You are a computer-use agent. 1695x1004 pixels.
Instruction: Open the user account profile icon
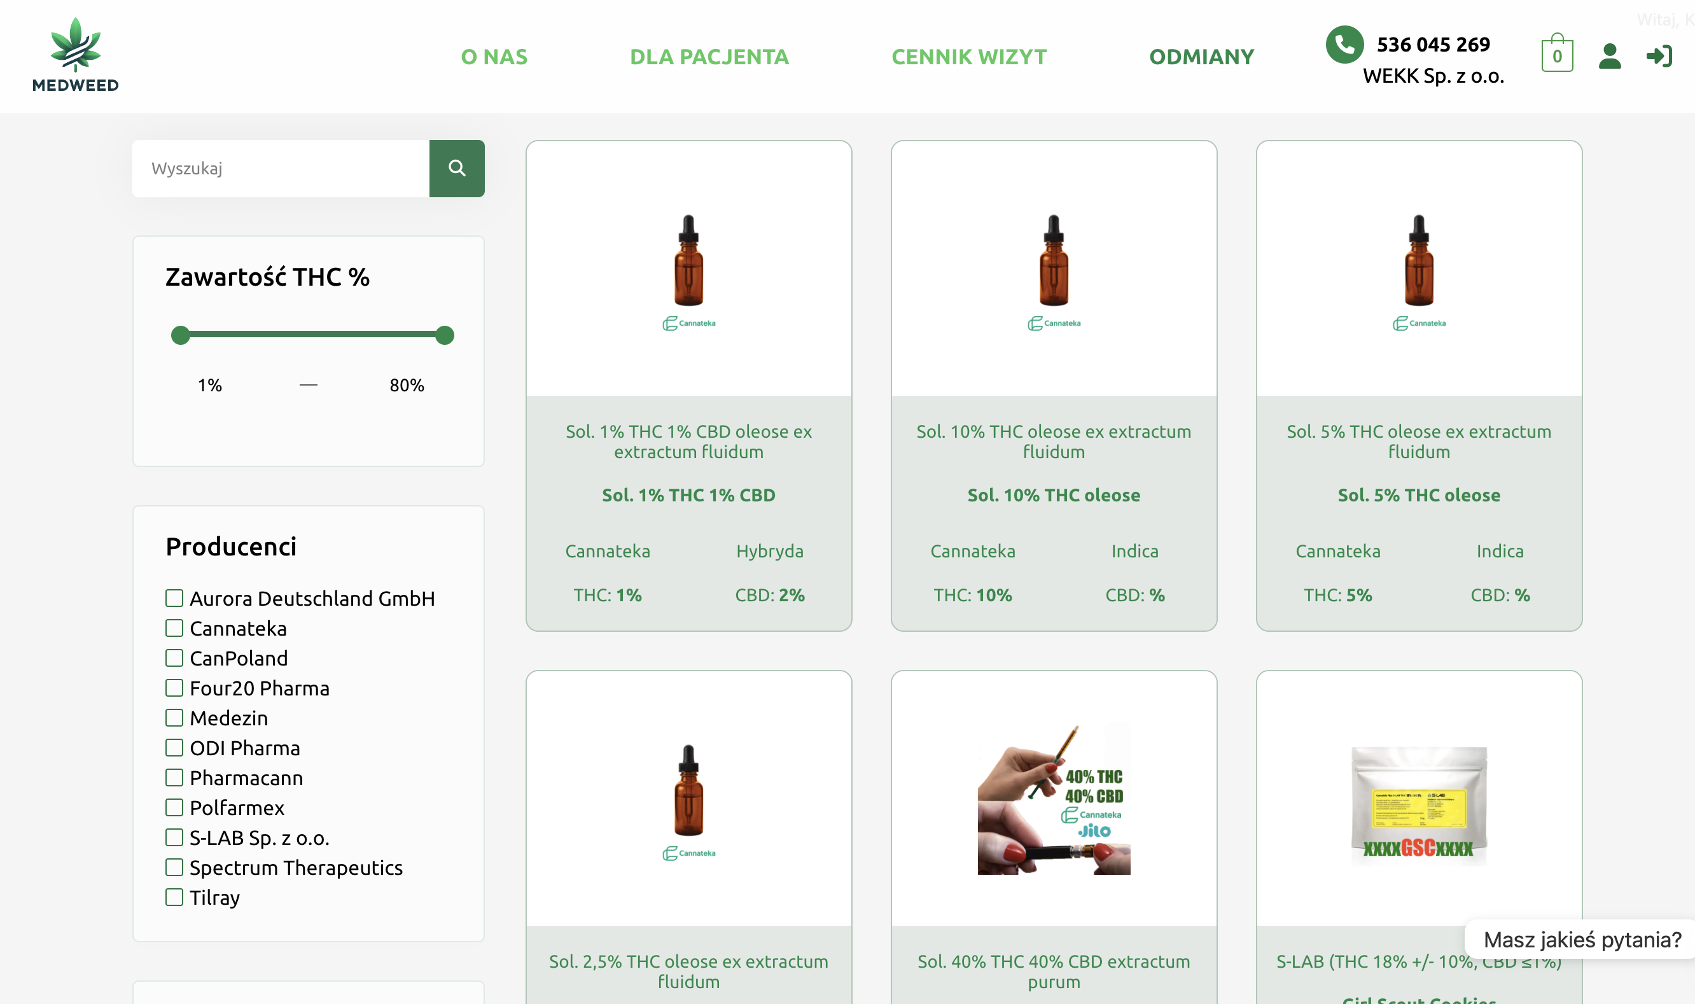pyautogui.click(x=1610, y=56)
